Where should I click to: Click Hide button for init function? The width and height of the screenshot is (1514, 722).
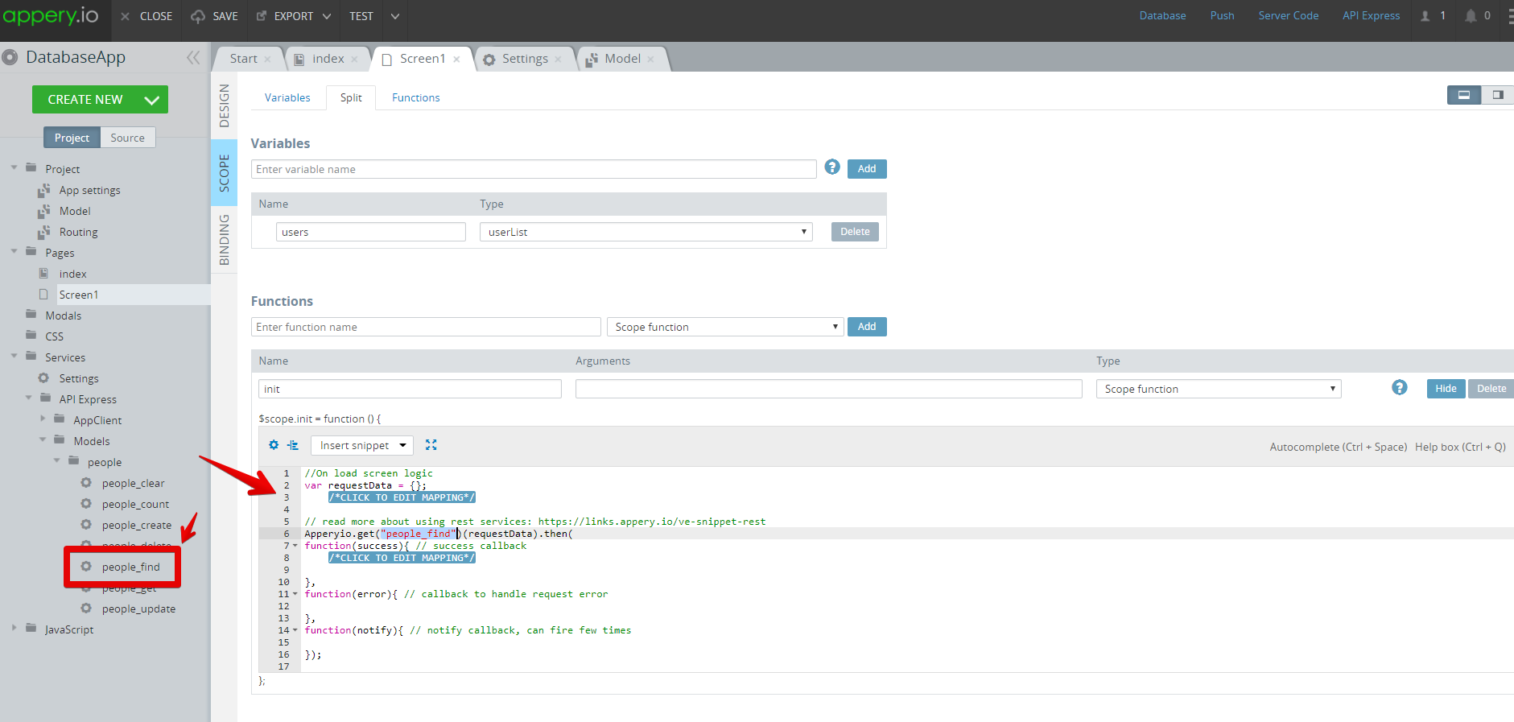click(1446, 389)
